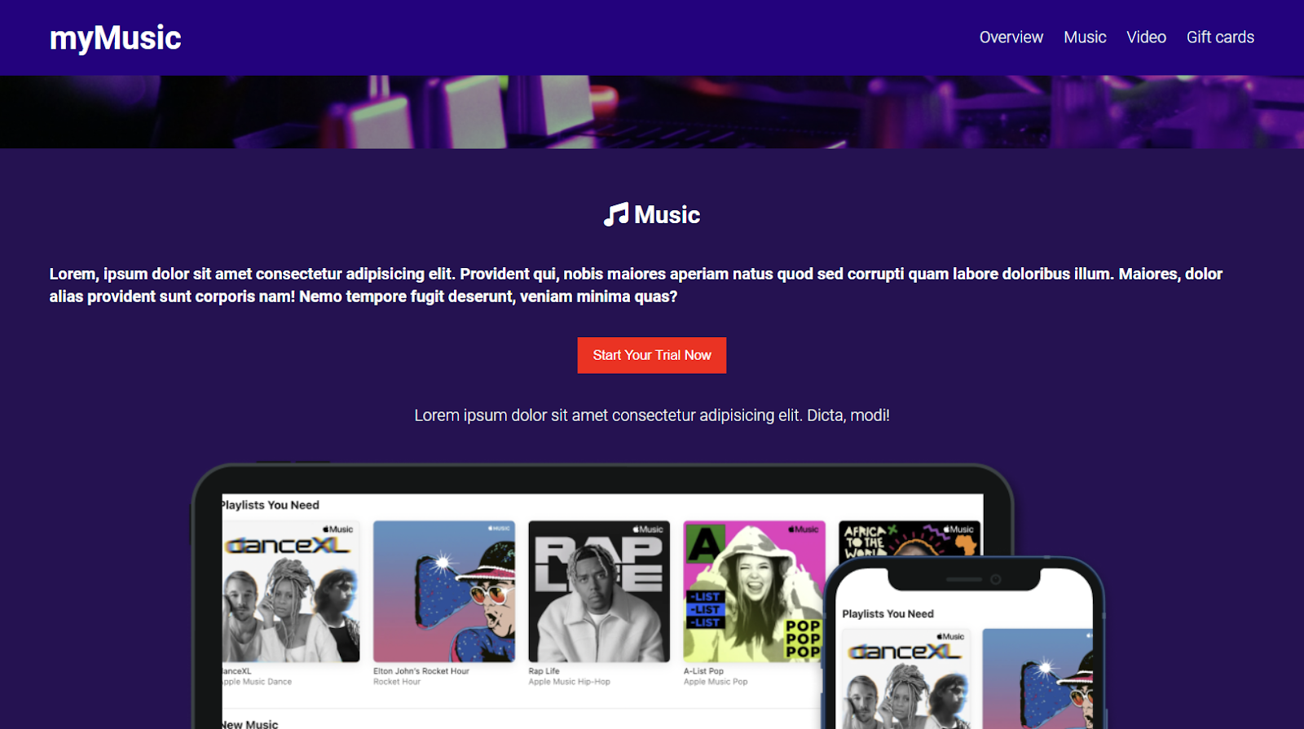The width and height of the screenshot is (1304, 729).
Task: Select the Gift cards nav link
Action: [1220, 37]
